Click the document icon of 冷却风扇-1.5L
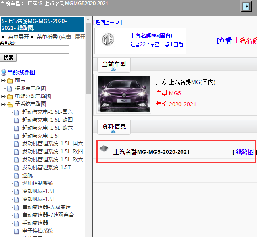Image resolution: width=257 pixels, height=237 pixels. tap(16, 191)
